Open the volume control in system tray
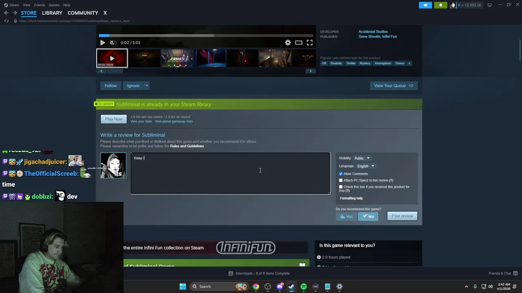Screen dimensions: 522x293 click(490, 286)
